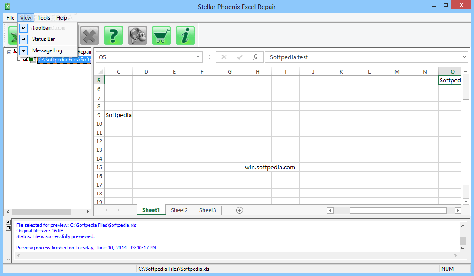Click the previous sheet navigation arrow
Image resolution: width=474 pixels, height=276 pixels.
tap(106, 210)
